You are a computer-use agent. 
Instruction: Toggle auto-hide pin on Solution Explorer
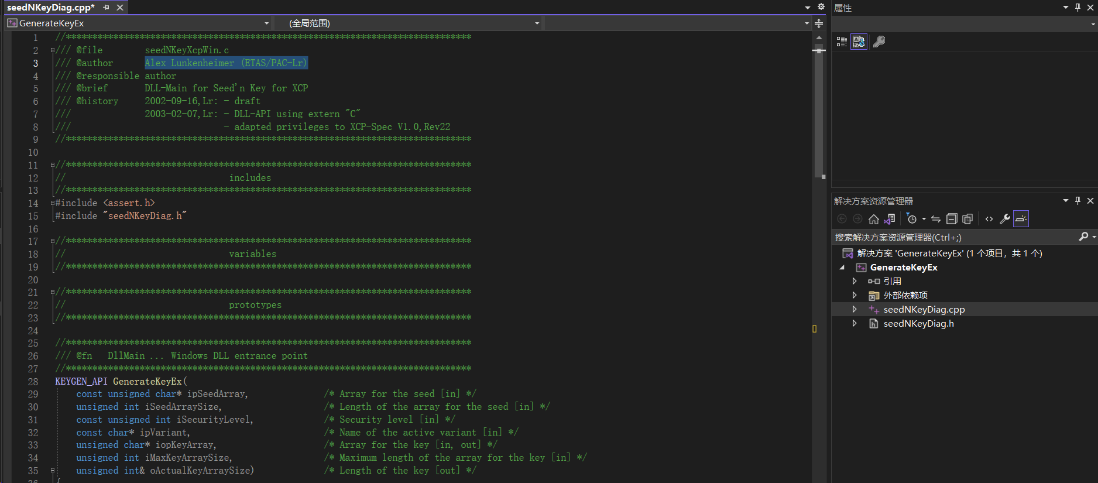[x=1078, y=201]
